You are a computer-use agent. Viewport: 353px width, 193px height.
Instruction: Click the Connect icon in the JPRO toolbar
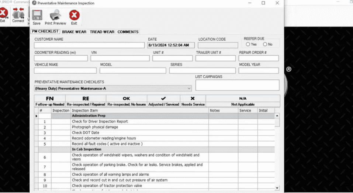point(18,15)
